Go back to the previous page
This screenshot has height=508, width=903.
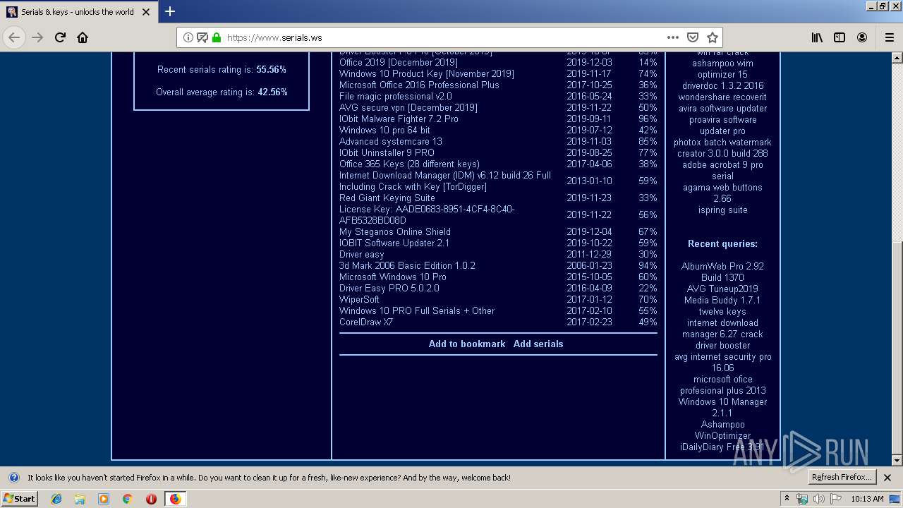coord(14,37)
